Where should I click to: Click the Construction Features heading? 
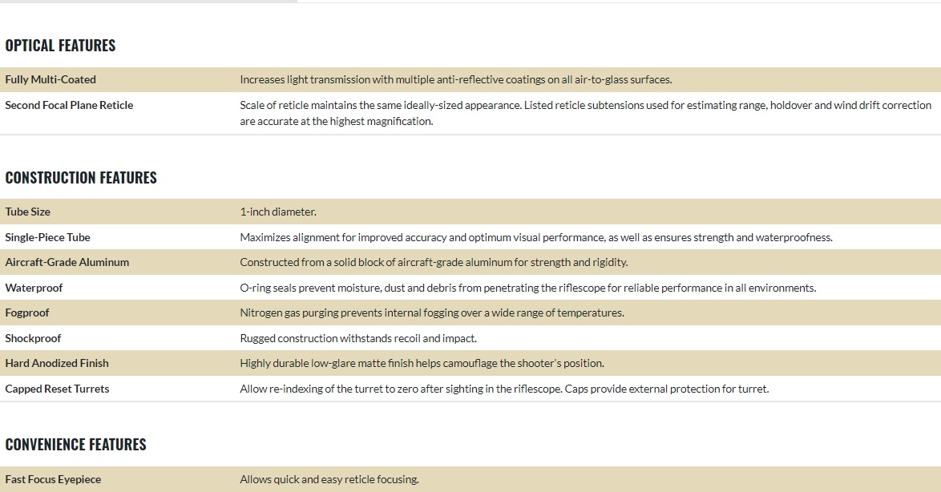tap(81, 178)
